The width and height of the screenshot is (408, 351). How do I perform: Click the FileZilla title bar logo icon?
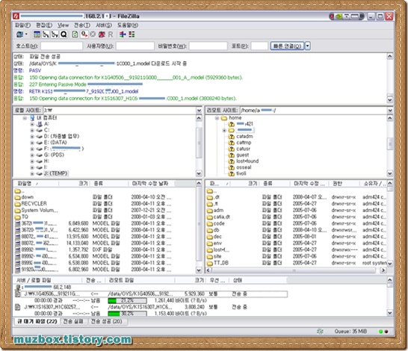click(16, 16)
